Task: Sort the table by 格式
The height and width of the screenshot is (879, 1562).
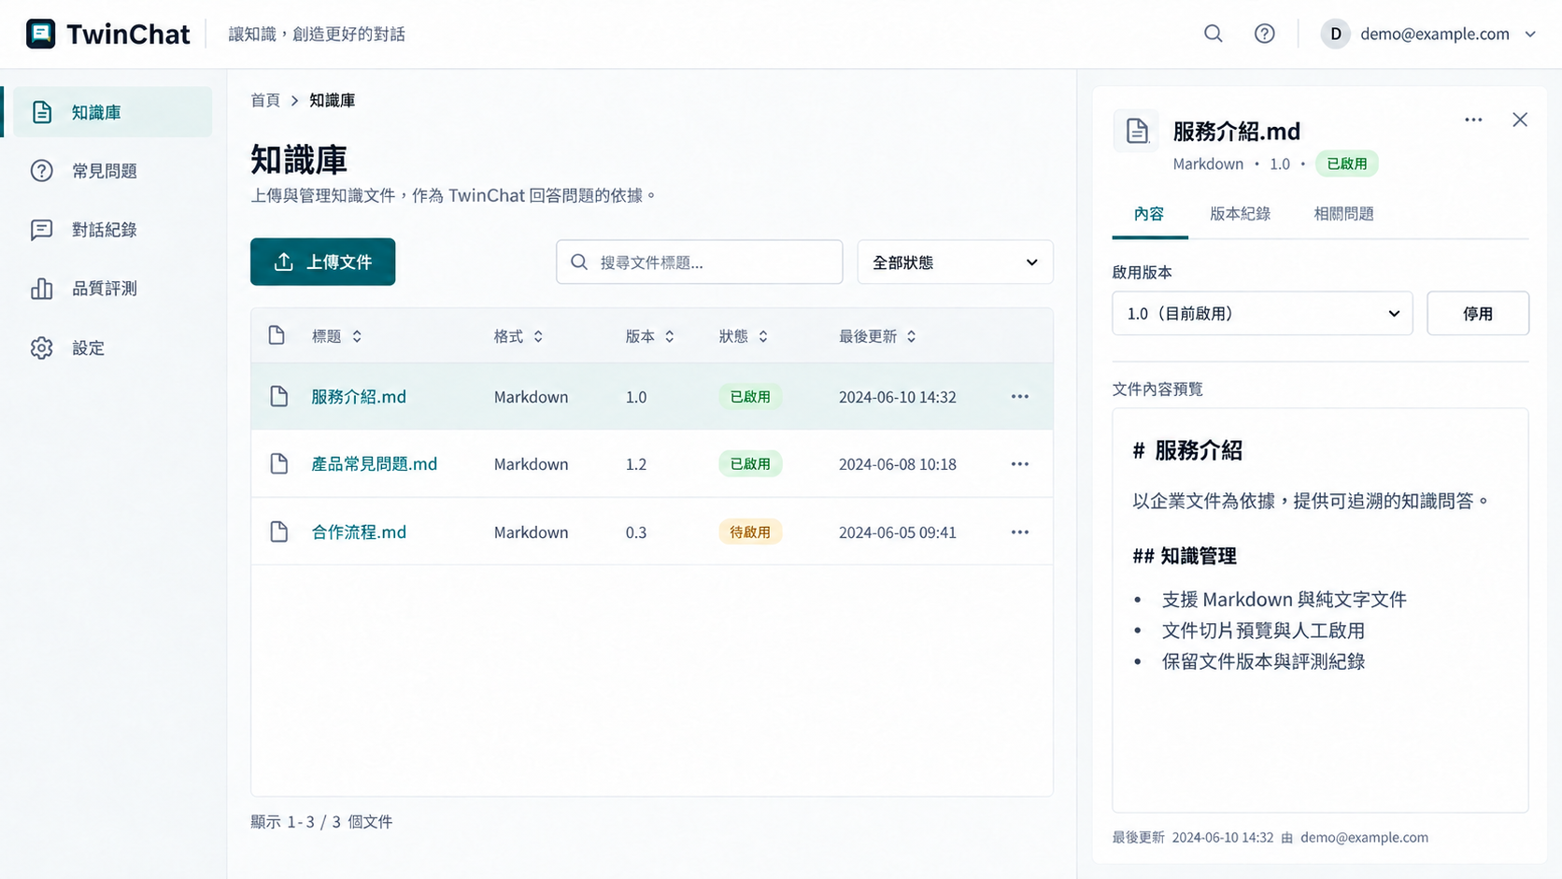Action: pyautogui.click(x=518, y=336)
